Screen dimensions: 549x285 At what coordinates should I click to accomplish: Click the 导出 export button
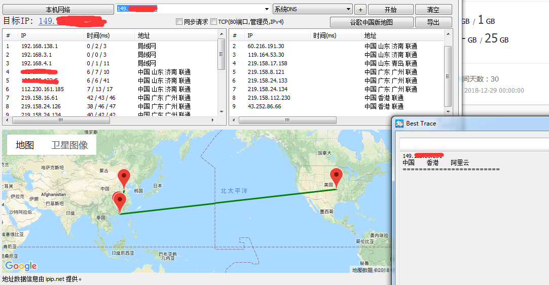click(433, 22)
